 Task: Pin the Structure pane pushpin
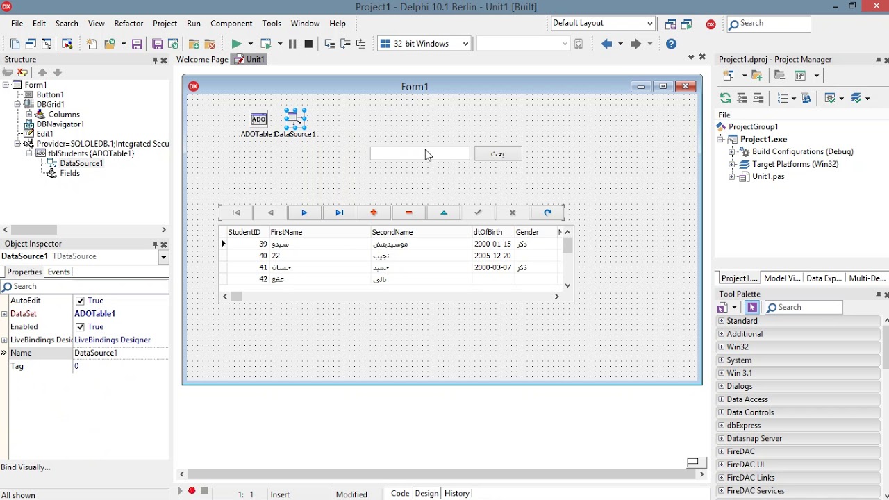155,60
